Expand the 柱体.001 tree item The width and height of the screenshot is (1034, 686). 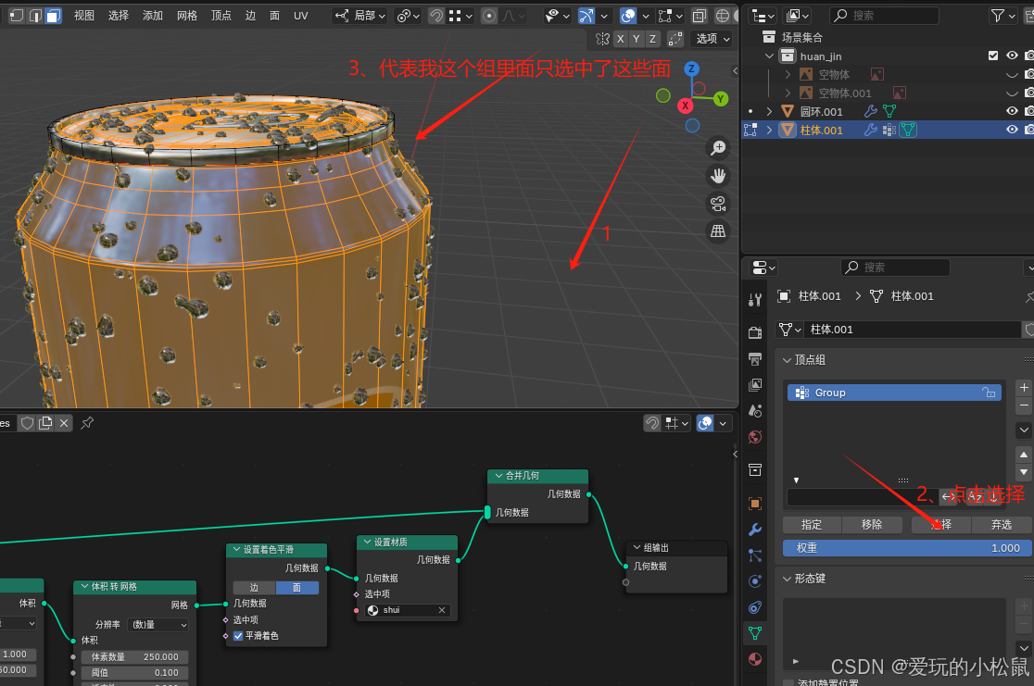tap(769, 131)
